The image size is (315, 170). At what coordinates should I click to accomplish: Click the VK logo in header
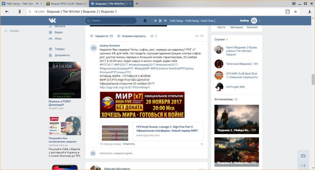click(x=52, y=21)
